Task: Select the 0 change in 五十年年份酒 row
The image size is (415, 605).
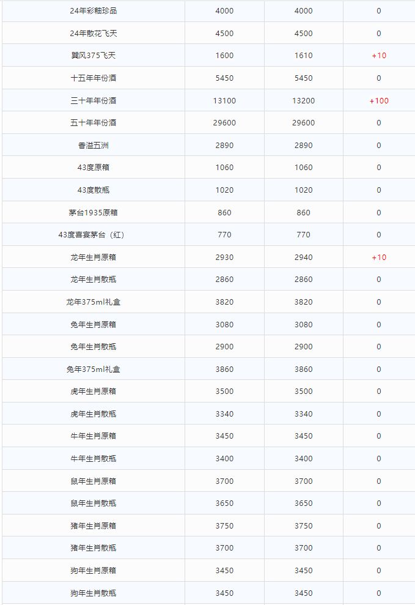Action: coord(379,123)
